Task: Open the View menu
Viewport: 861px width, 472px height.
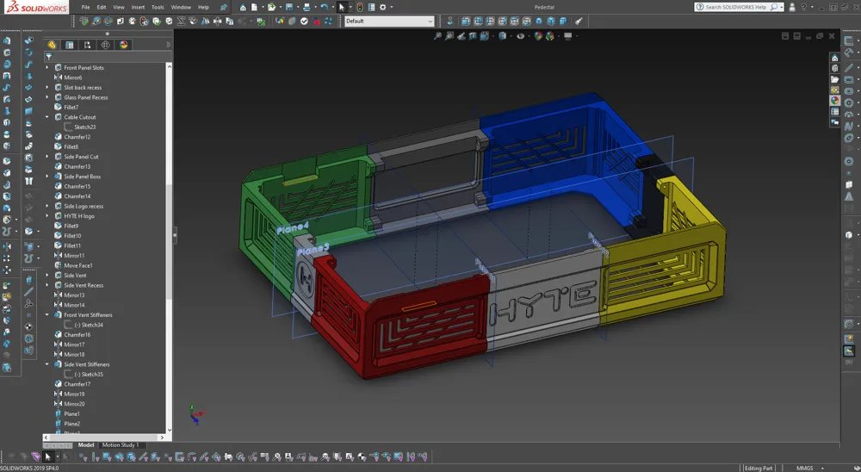Action: [119, 7]
